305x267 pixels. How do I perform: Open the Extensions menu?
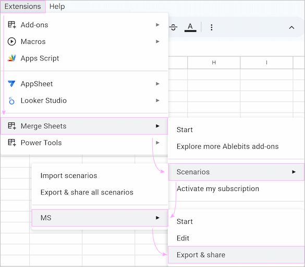pyautogui.click(x=23, y=6)
